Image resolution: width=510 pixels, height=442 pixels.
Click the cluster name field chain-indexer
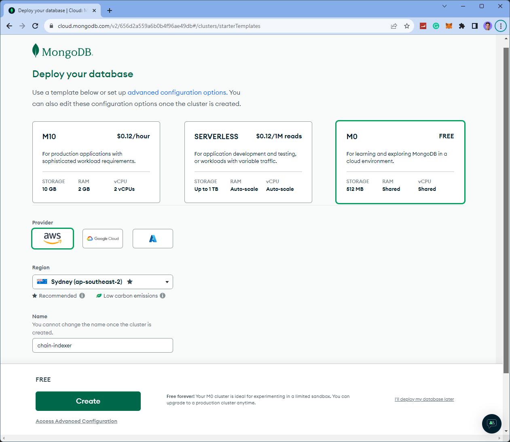[103, 345]
